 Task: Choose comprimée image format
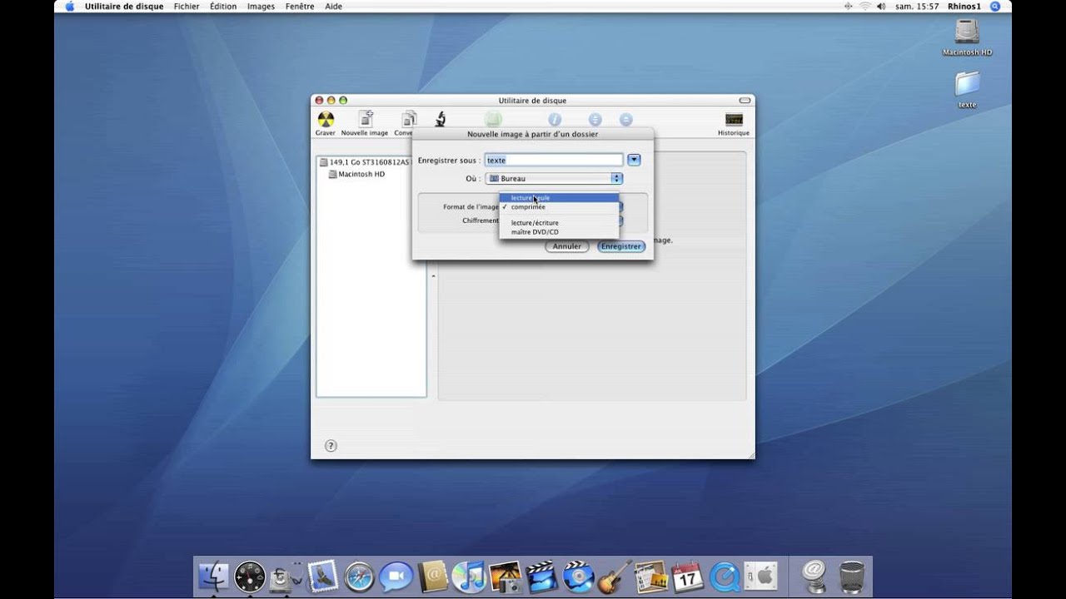point(559,206)
